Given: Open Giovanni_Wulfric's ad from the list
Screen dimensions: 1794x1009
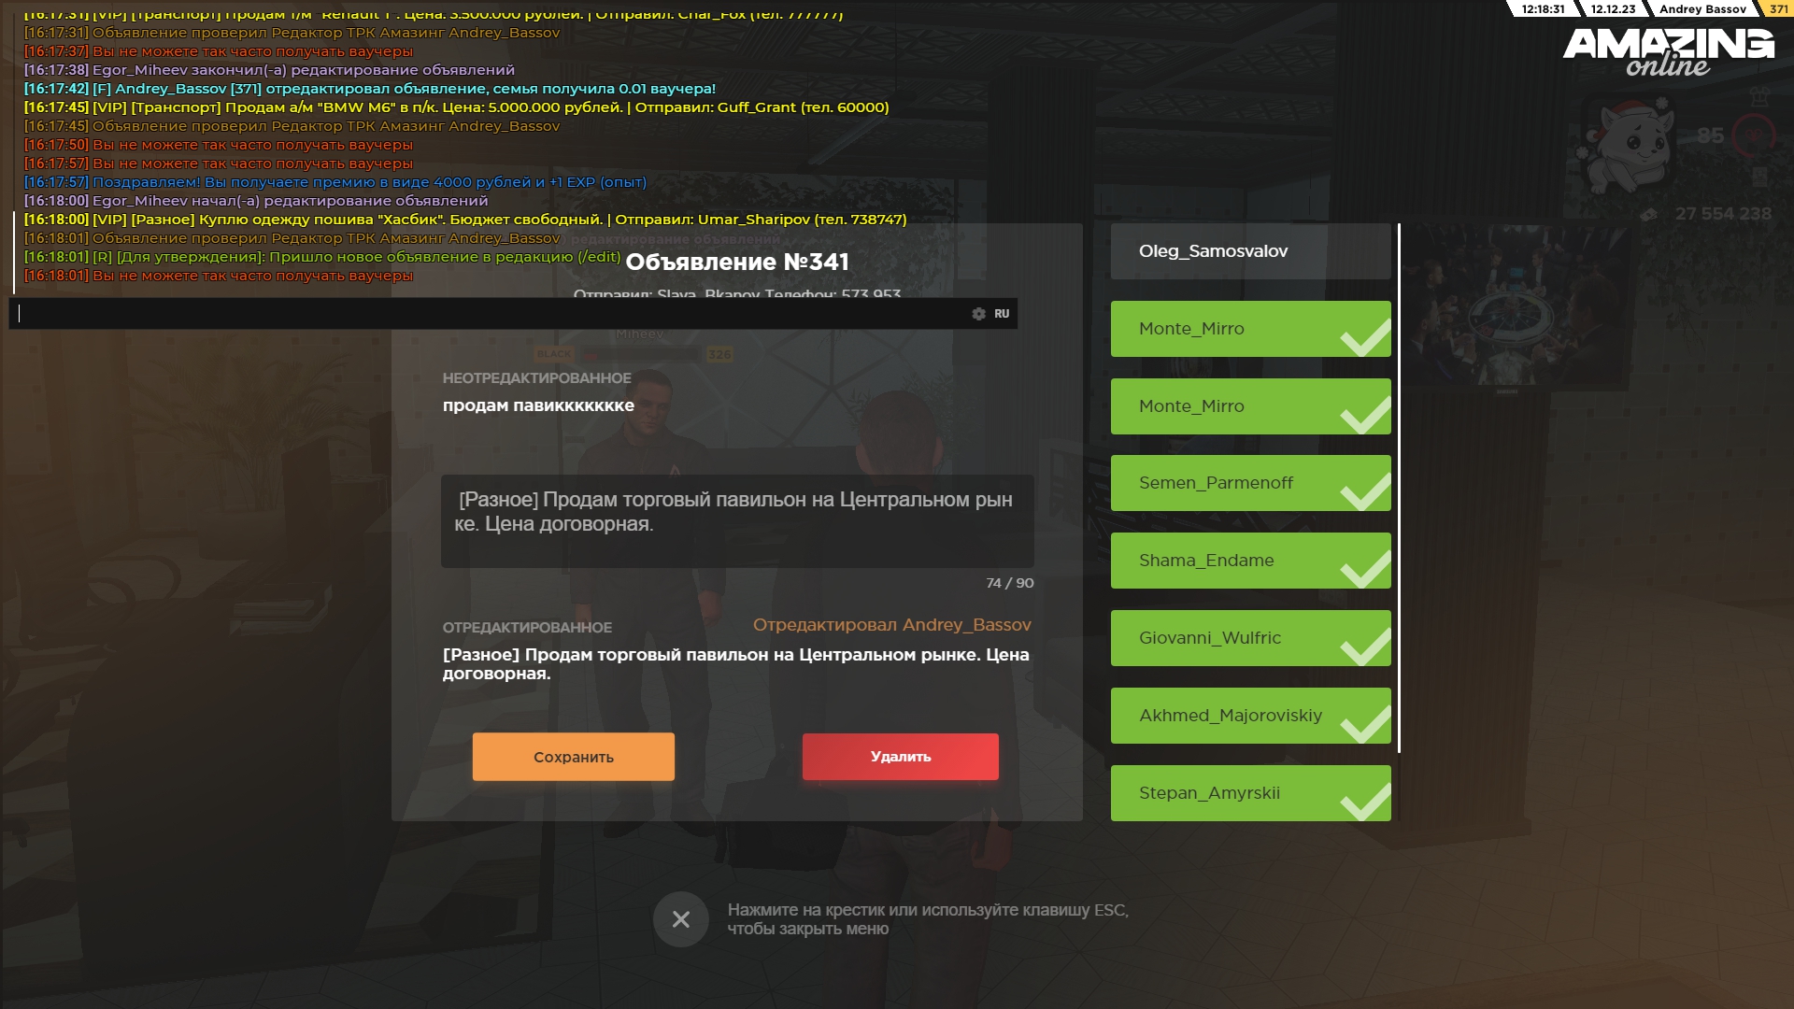Looking at the screenshot, I should coord(1250,638).
